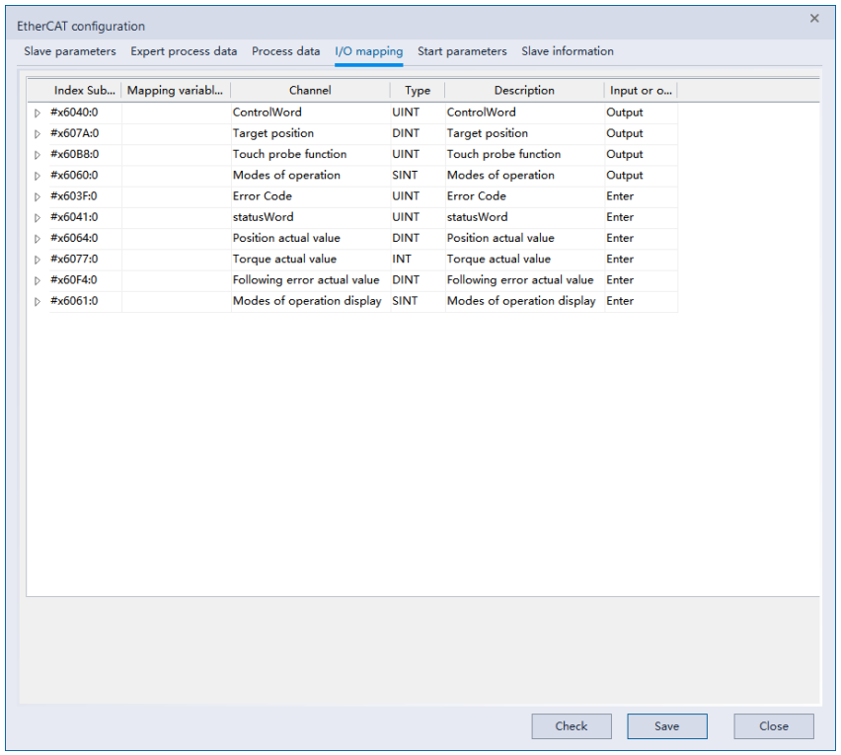Expand the #x607A:0 Target position row
The width and height of the screenshot is (841, 755).
pos(38,134)
